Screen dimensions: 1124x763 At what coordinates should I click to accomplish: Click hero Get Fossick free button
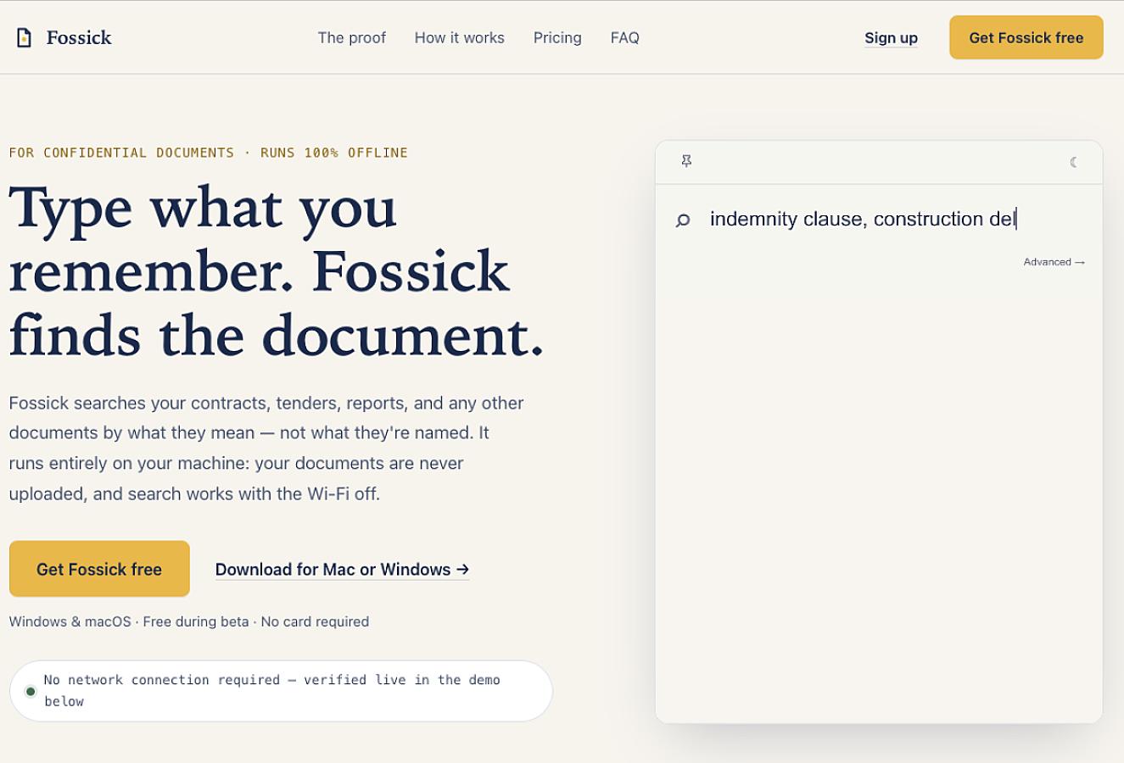99,569
